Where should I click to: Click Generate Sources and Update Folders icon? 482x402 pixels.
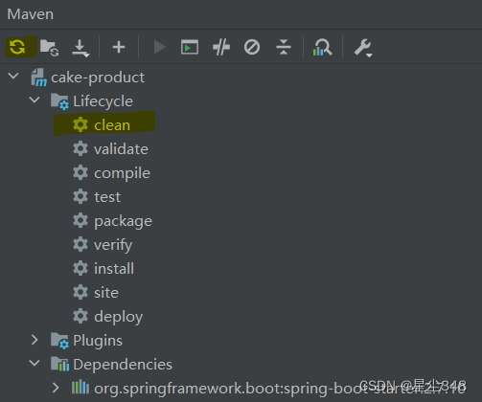point(49,48)
